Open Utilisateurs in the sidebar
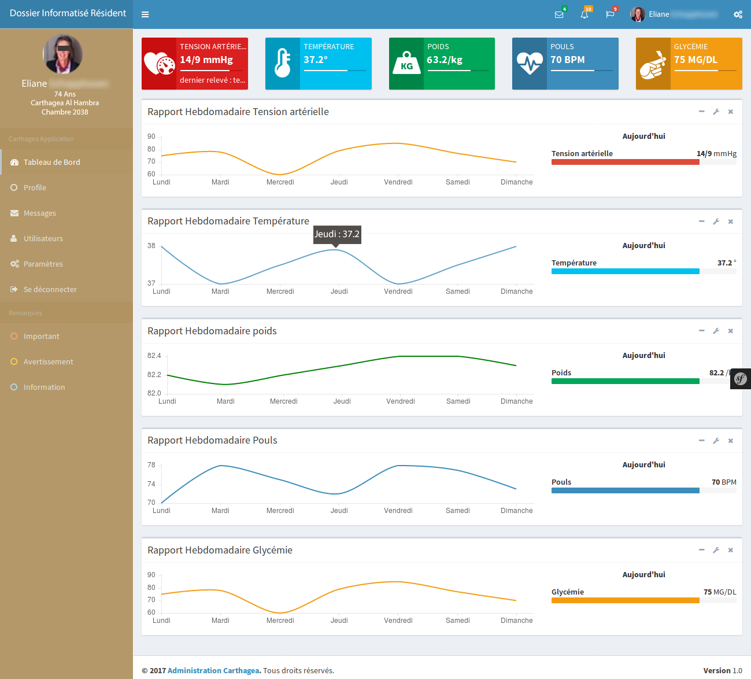 pyautogui.click(x=66, y=238)
